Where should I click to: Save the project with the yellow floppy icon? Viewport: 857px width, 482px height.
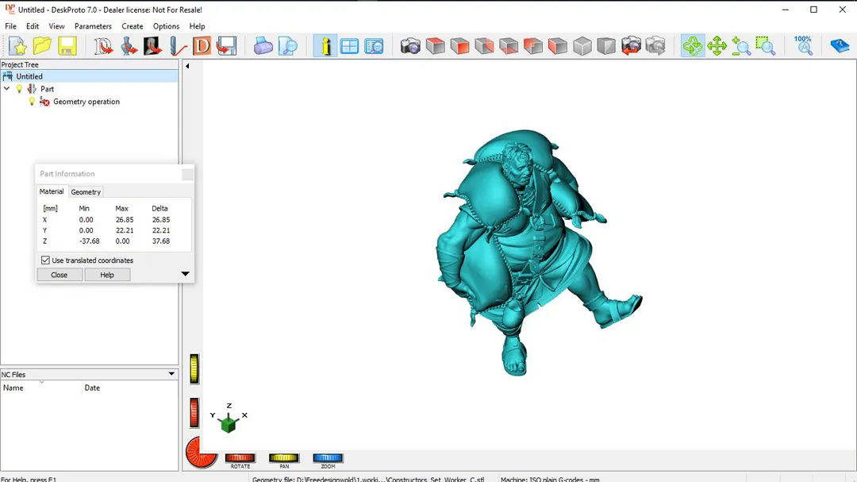pyautogui.click(x=67, y=47)
